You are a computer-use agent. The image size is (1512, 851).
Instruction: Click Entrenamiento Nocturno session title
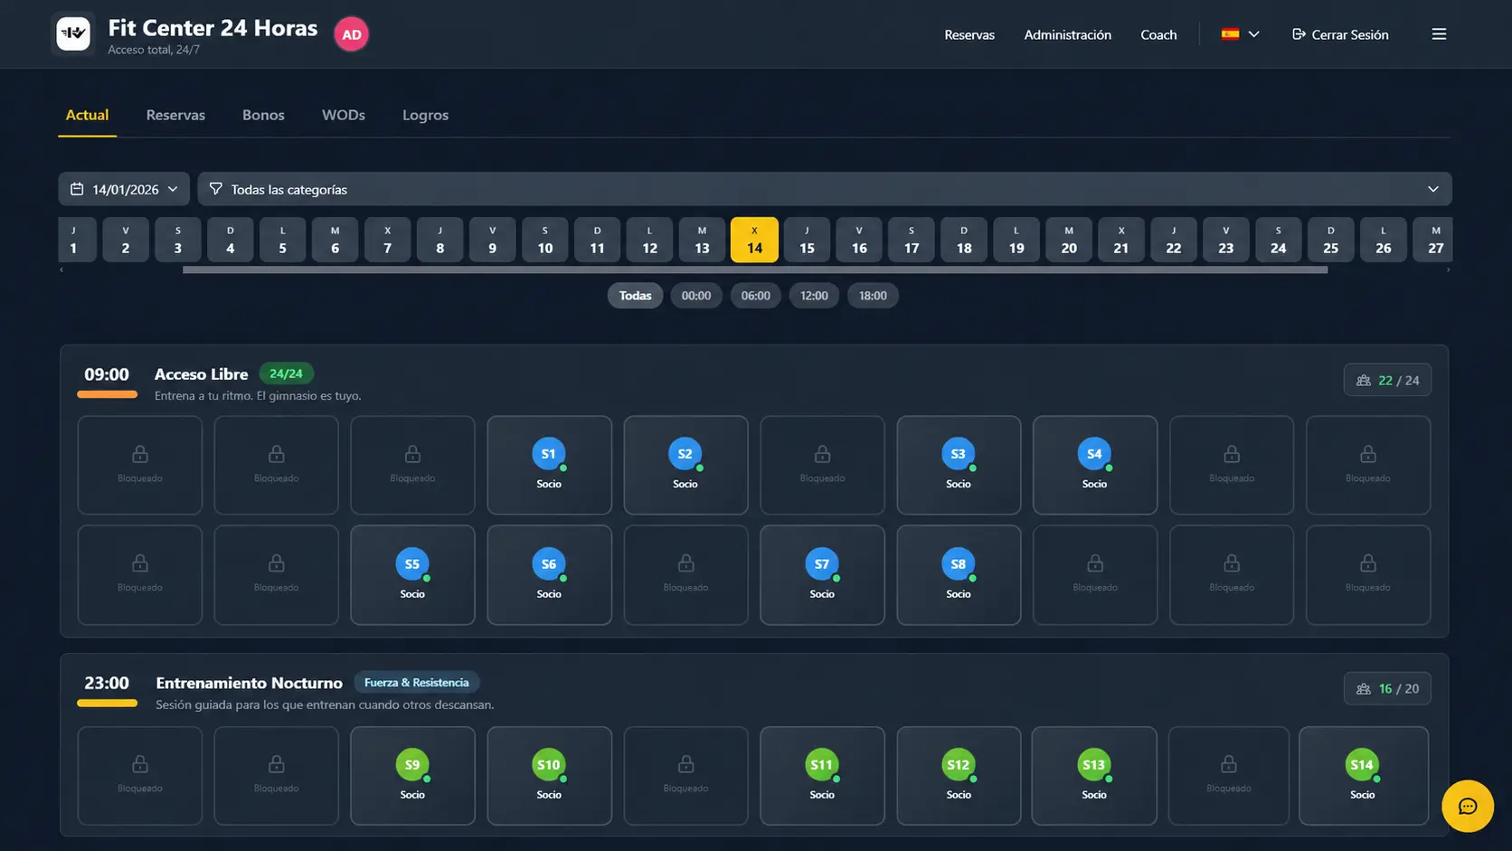pyautogui.click(x=249, y=683)
